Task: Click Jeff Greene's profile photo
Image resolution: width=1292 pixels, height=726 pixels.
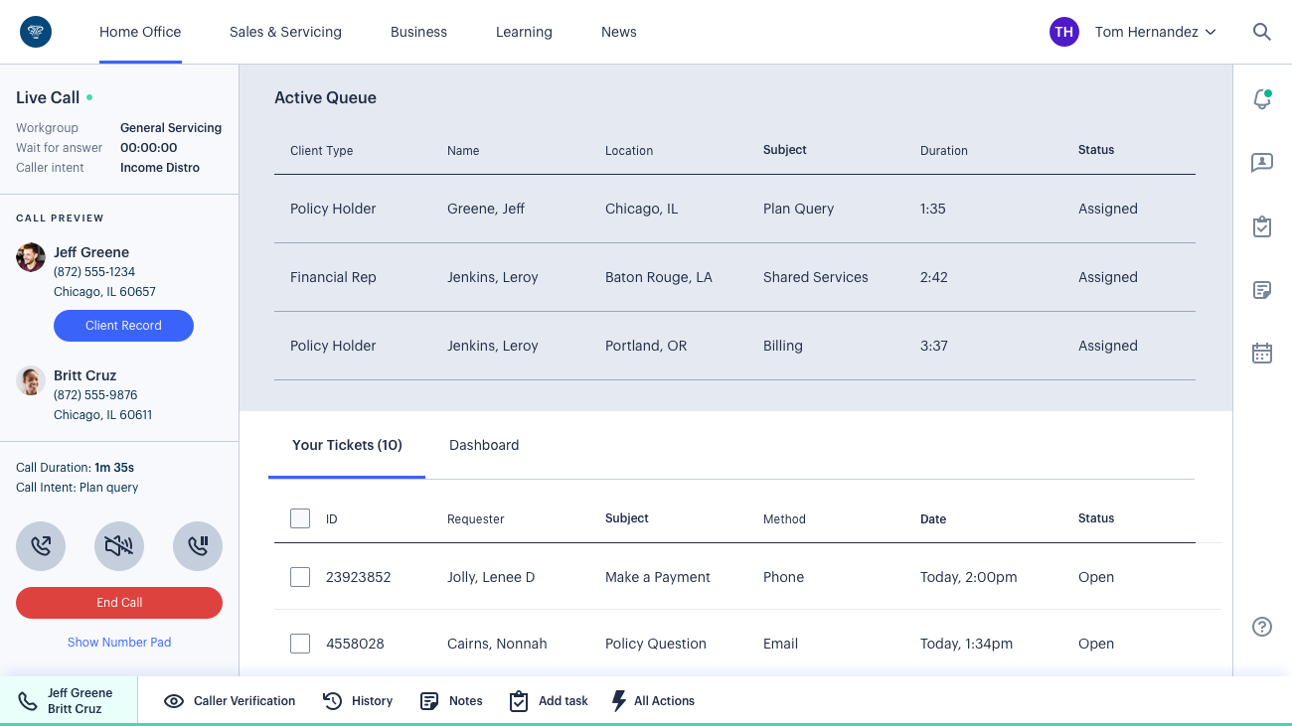Action: [31, 257]
